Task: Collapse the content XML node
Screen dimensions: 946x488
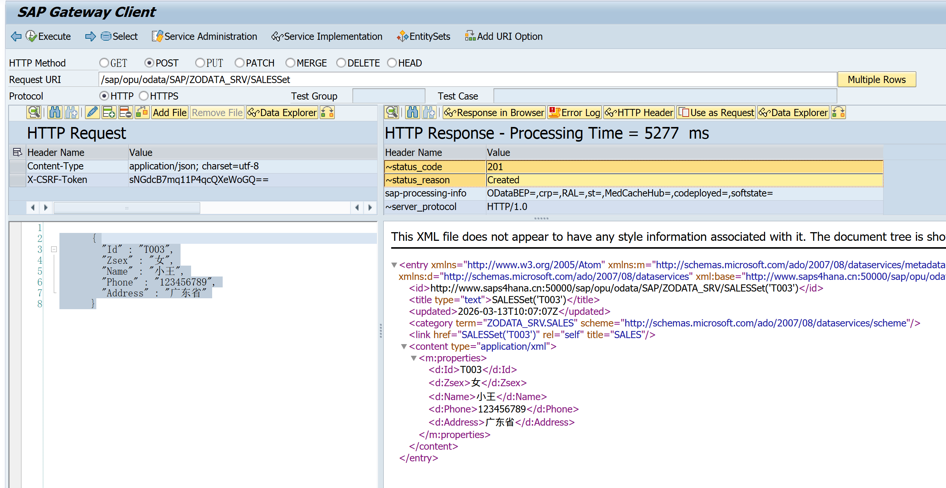Action: point(404,347)
